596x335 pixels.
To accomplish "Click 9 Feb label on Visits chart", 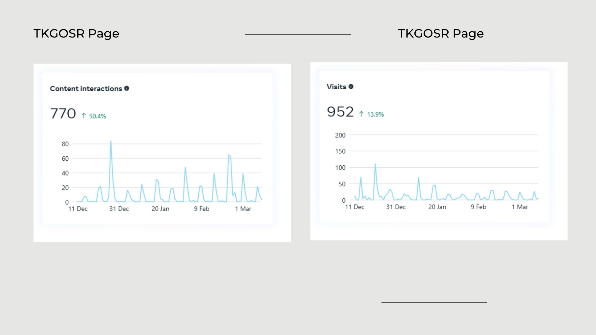I will coord(478,207).
